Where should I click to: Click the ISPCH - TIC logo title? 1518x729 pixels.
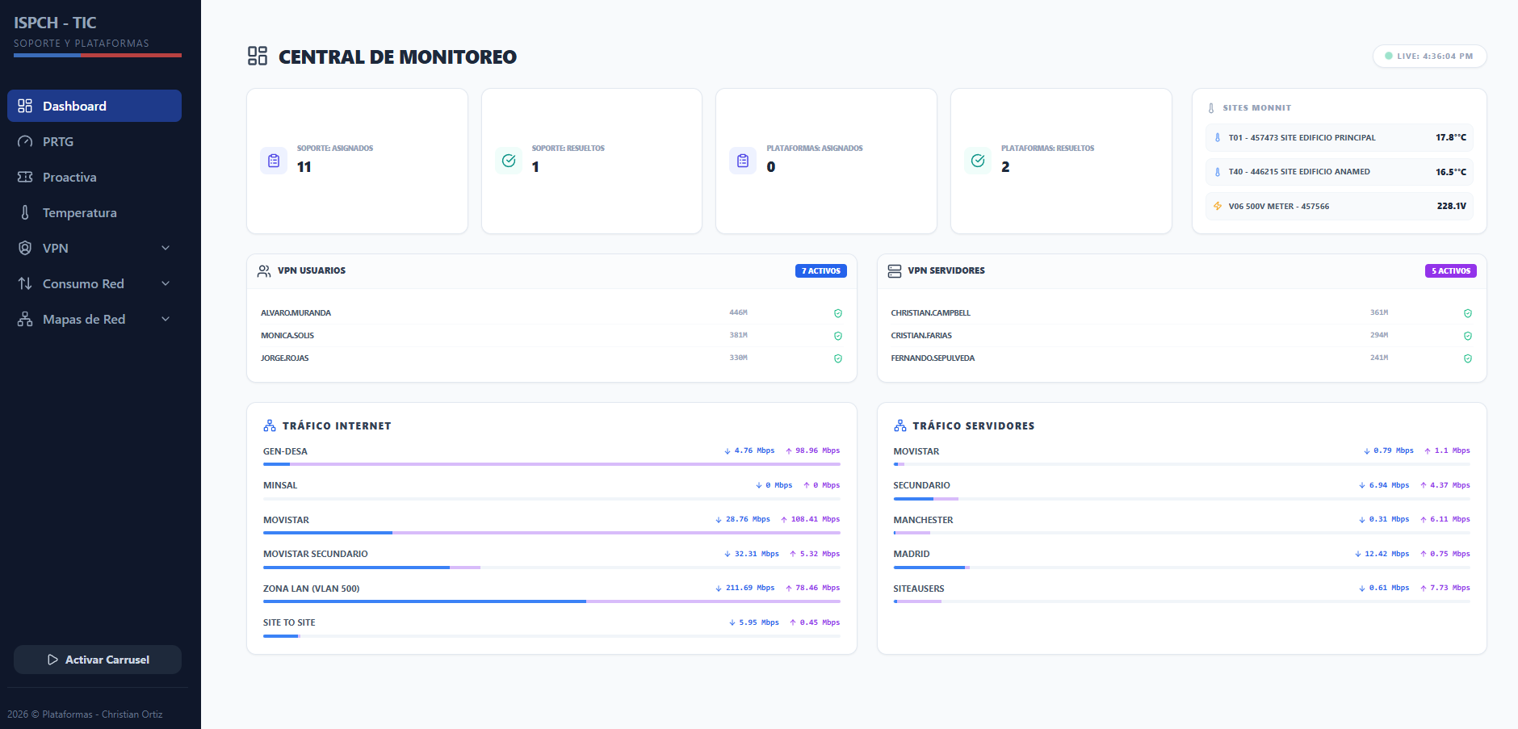[55, 23]
